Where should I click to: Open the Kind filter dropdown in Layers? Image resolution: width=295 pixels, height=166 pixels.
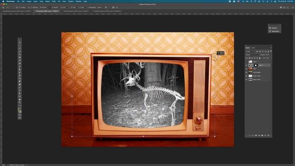(250, 51)
